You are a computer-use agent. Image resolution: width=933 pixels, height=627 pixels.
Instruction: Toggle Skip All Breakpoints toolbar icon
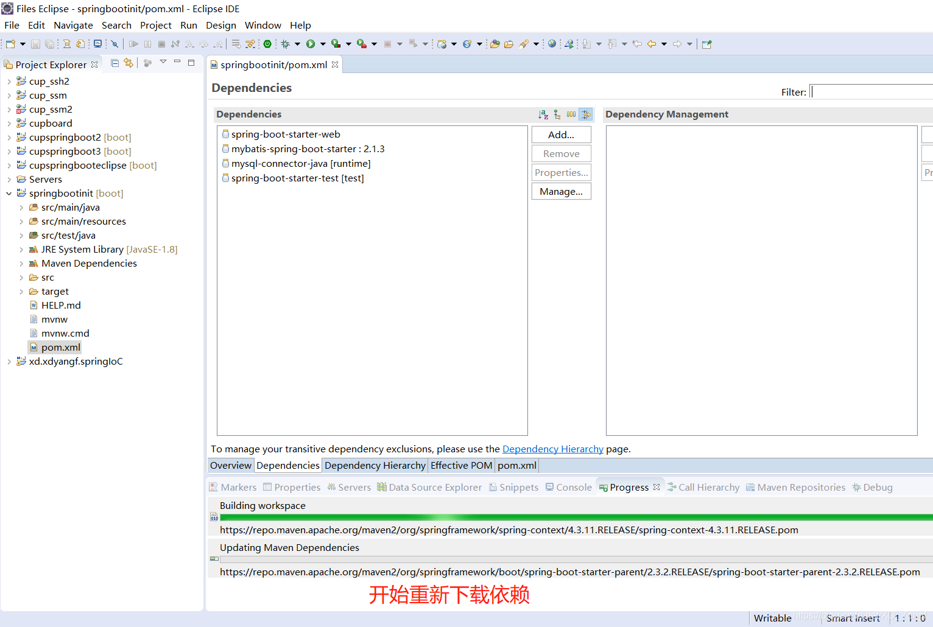[114, 44]
